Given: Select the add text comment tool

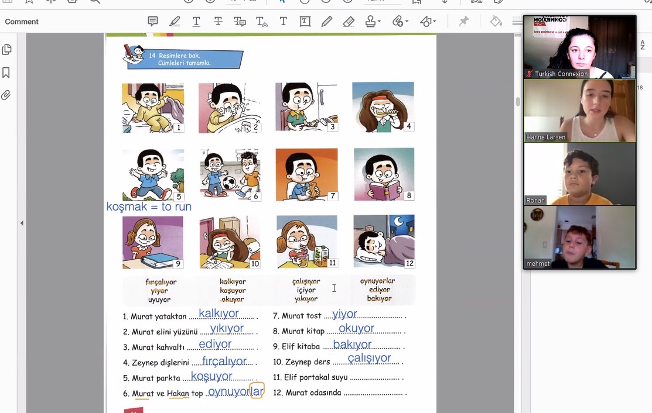Looking at the screenshot, I should pyautogui.click(x=283, y=22).
